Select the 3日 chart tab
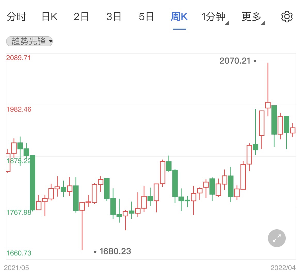The height and width of the screenshot is (272, 302). 114,17
